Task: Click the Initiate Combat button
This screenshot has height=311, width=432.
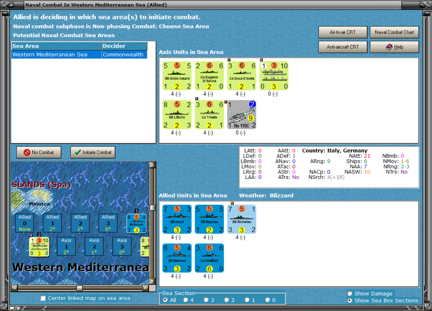Action: click(93, 152)
